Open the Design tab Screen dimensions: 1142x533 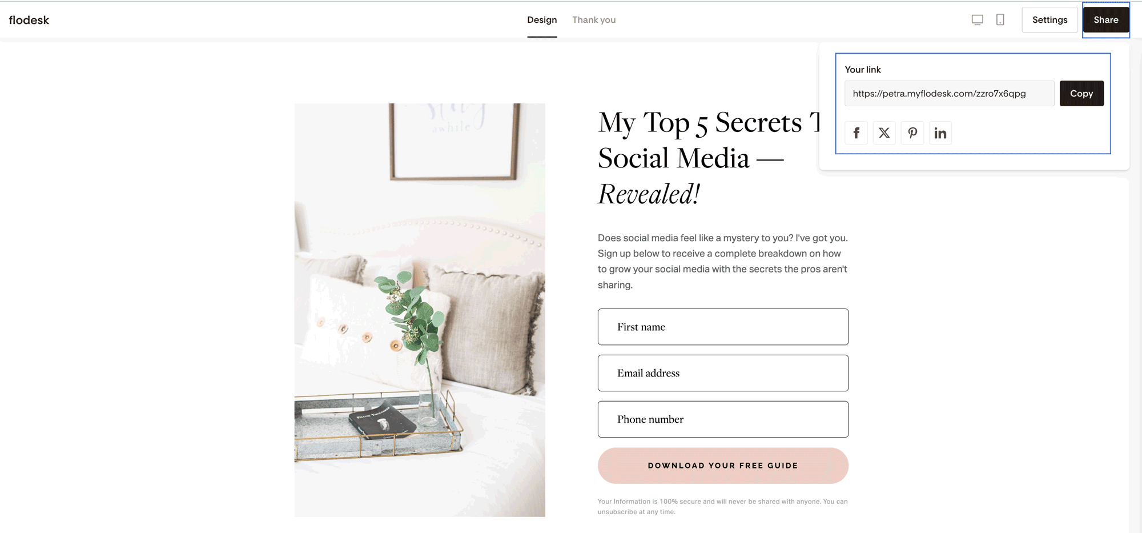542,20
